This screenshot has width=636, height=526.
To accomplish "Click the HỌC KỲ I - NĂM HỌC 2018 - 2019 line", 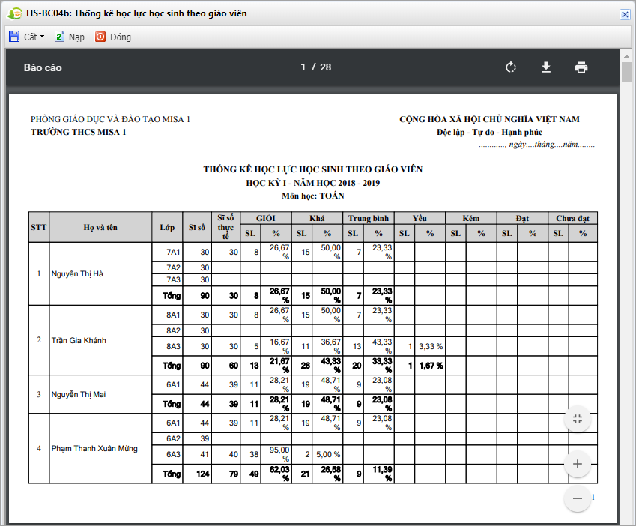I will (312, 183).
